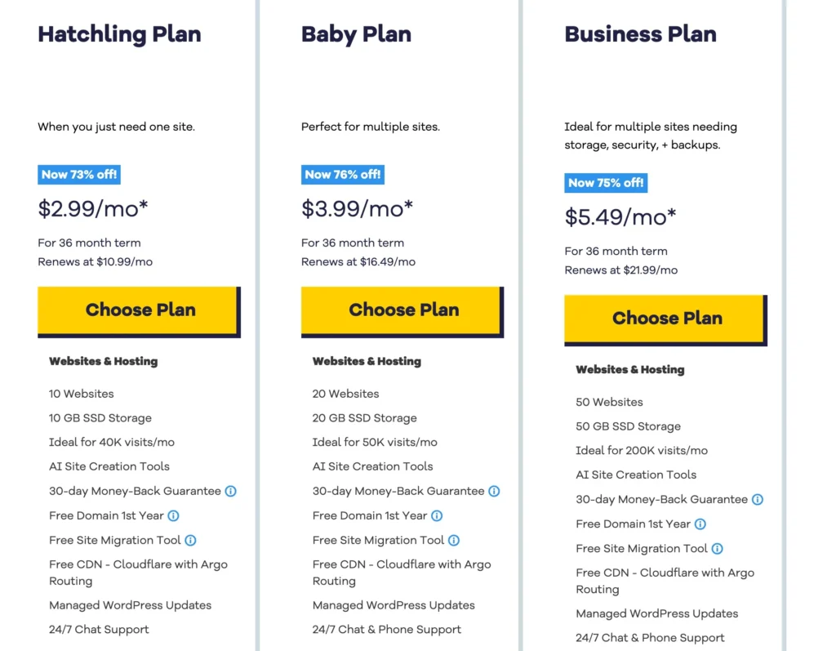Click the 'Now 75% off!' badge
836x651 pixels.
pyautogui.click(x=606, y=182)
